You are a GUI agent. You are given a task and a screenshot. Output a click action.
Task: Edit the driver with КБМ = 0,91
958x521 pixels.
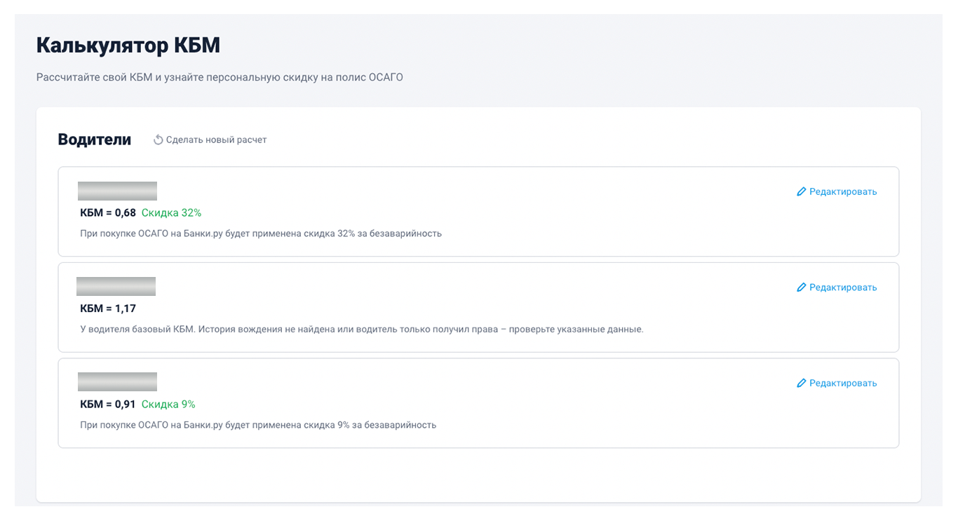click(x=837, y=383)
